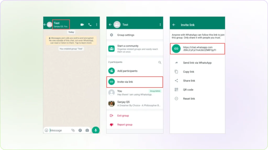
Task: Click the Invite via link chain icon
Action: point(111,82)
